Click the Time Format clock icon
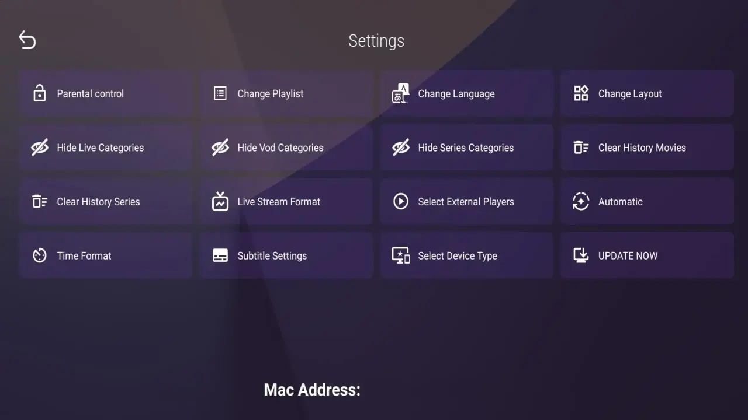 coord(39,256)
